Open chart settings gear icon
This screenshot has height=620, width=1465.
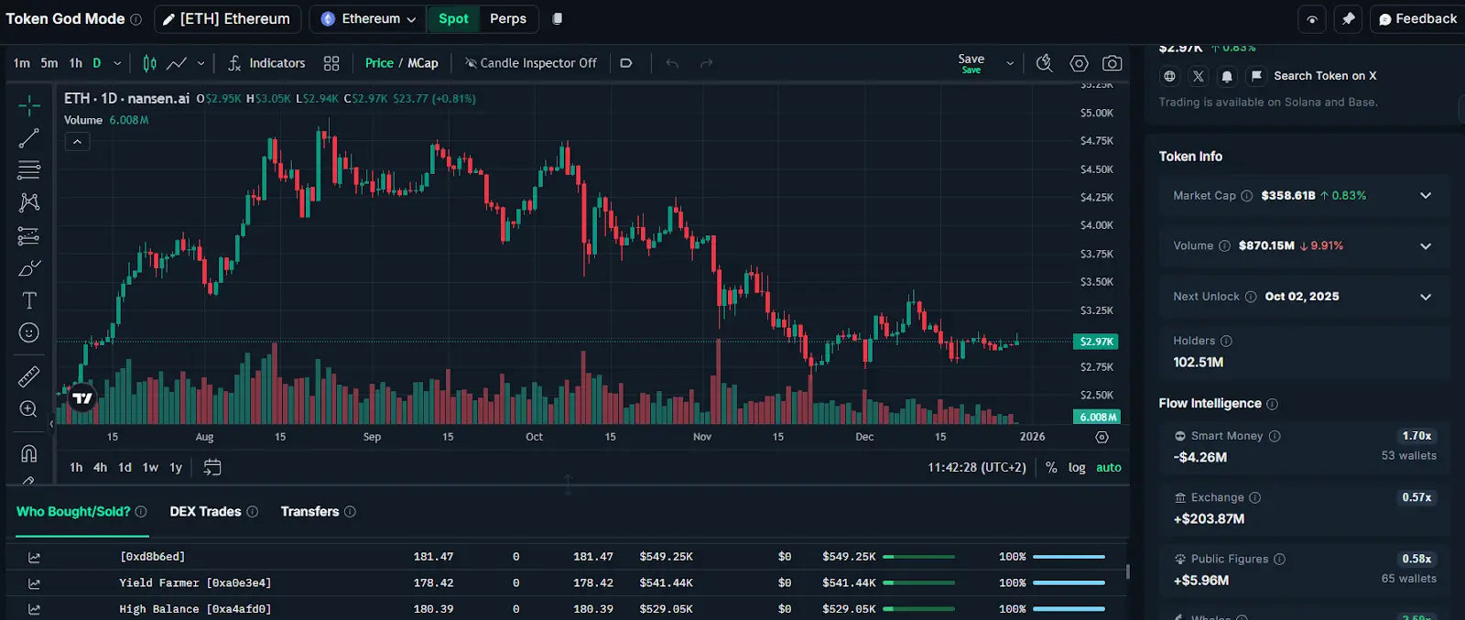(1080, 63)
